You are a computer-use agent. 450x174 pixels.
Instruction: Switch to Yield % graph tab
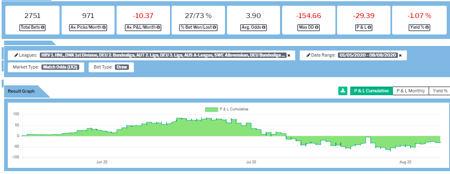pos(440,91)
